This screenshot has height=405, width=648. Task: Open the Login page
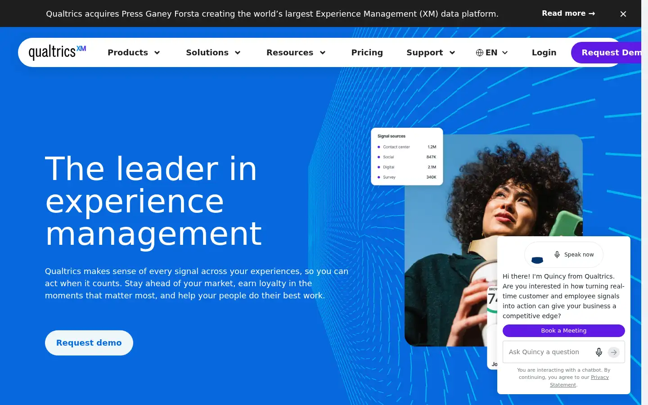click(544, 53)
